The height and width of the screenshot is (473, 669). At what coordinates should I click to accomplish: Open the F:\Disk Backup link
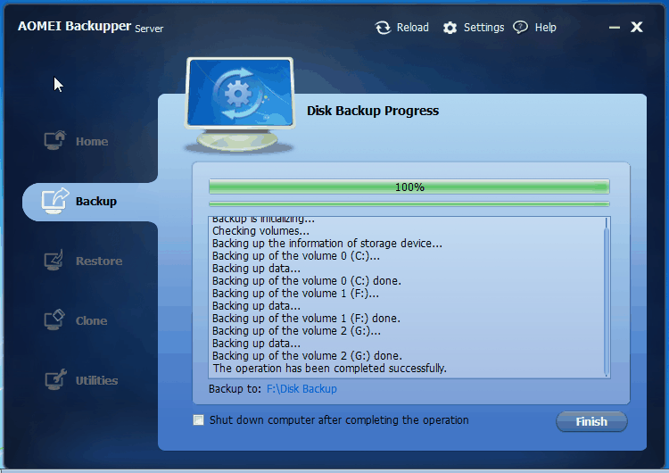[x=301, y=389]
